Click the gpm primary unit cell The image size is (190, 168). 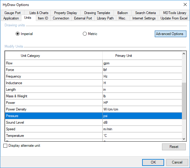pyautogui.click(x=142, y=63)
